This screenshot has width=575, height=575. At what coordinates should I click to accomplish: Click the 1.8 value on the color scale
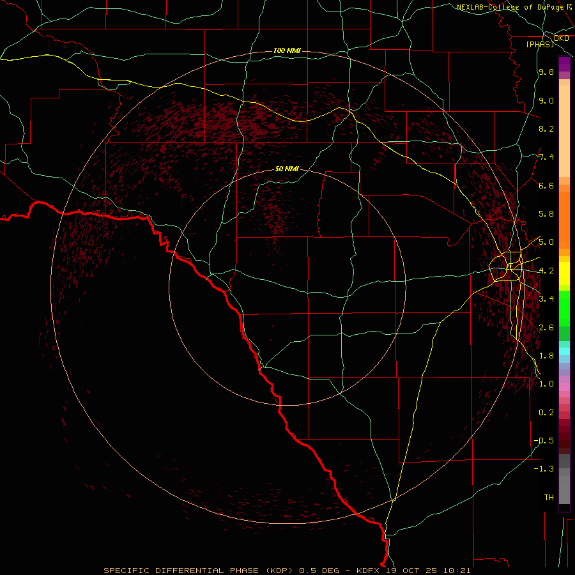(546, 356)
